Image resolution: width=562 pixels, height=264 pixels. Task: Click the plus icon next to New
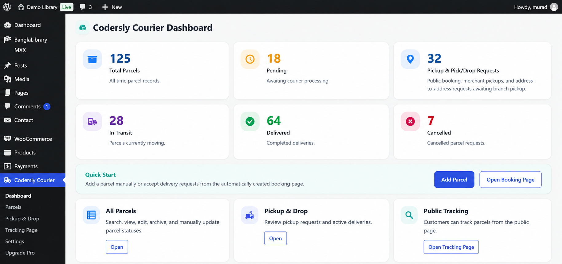105,7
